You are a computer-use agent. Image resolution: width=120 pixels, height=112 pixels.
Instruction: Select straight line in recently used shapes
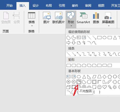pos(89,38)
